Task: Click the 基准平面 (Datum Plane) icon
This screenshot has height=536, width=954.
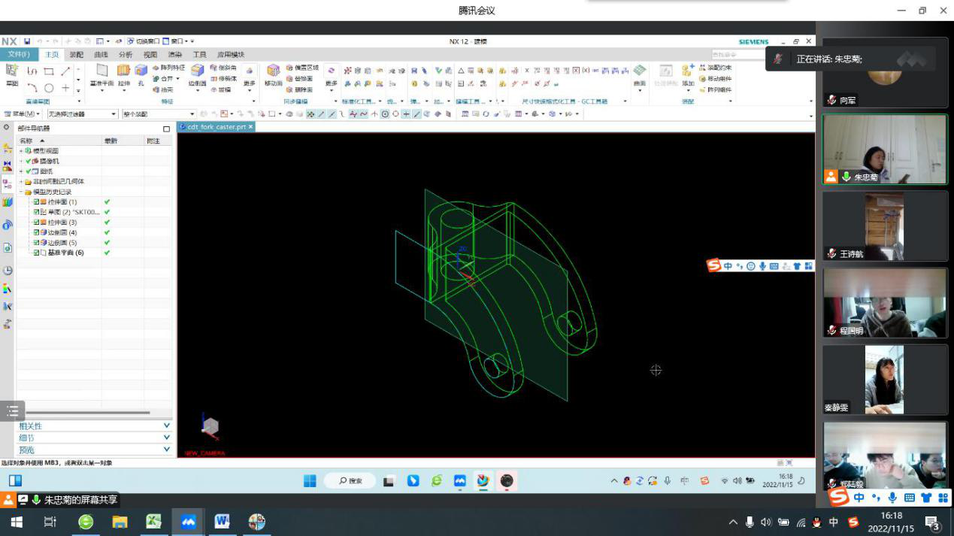Action: pyautogui.click(x=101, y=71)
